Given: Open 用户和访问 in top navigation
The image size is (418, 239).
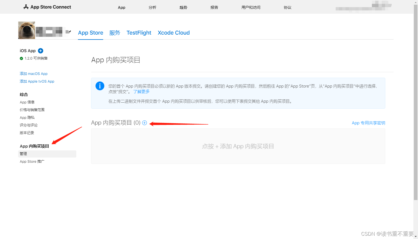Looking at the screenshot, I should click(251, 7).
